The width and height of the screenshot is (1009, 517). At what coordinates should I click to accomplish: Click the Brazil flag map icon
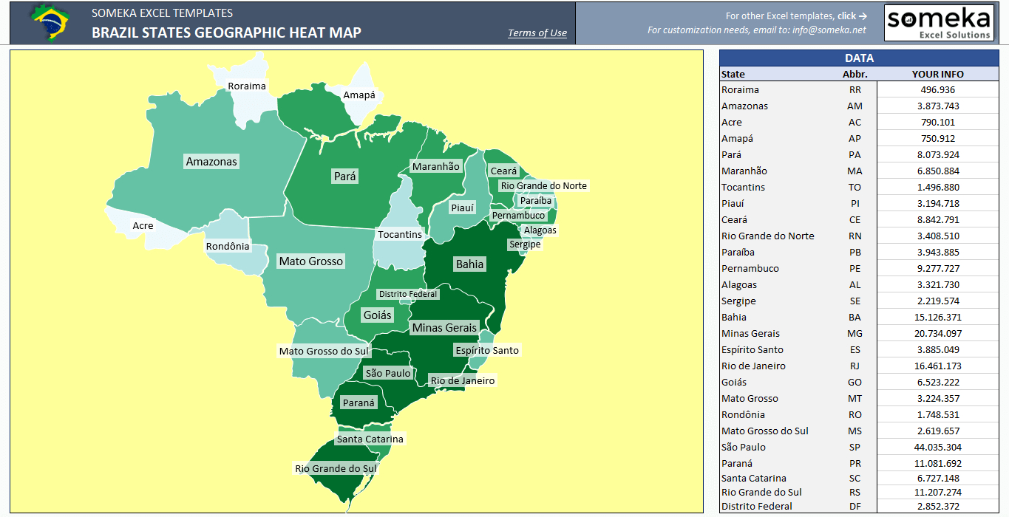pyautogui.click(x=50, y=22)
